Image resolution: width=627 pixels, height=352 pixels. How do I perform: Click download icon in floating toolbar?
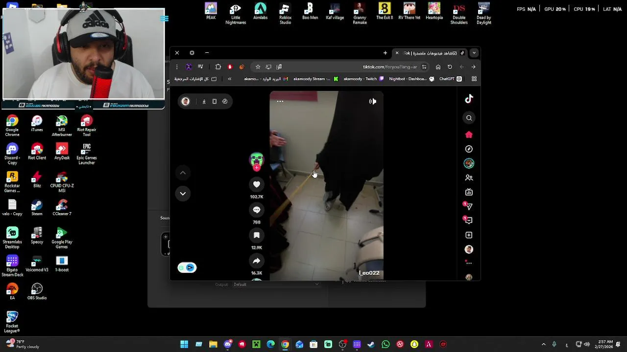pos(204,102)
